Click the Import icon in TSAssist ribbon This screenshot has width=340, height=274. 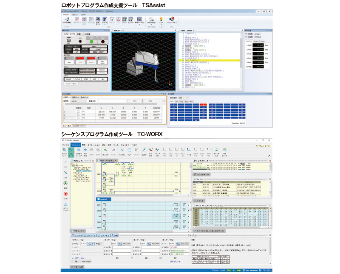point(131,20)
